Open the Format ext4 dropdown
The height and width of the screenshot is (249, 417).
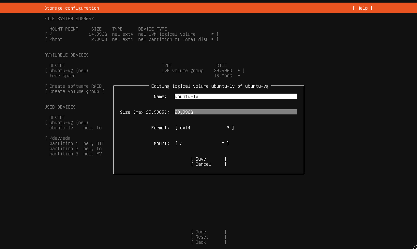[204, 128]
